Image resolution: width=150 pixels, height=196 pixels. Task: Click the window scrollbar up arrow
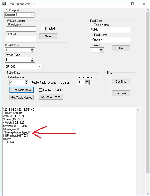[148, 10]
